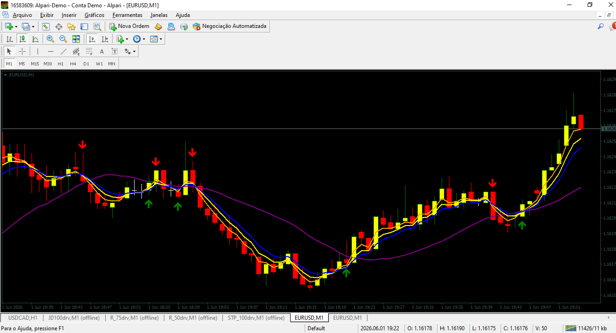The height and width of the screenshot is (333, 616).
Task: Select the Fibonacci retracement tool
Action: pos(89,51)
